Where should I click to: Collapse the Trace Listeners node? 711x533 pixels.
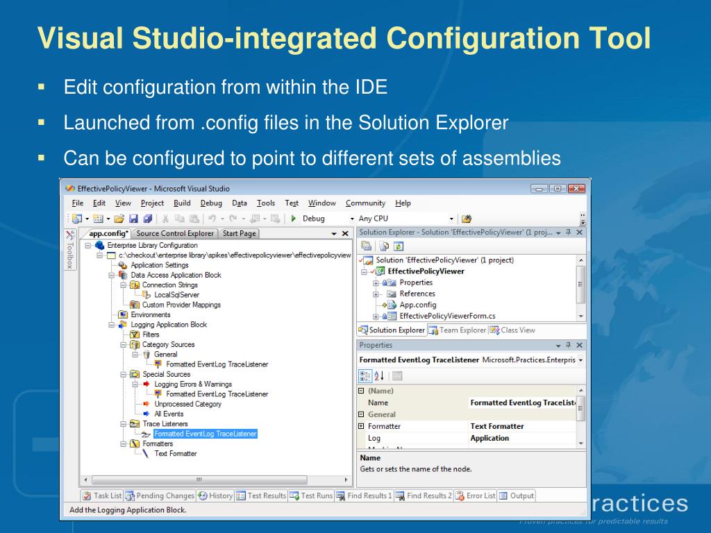point(124,424)
